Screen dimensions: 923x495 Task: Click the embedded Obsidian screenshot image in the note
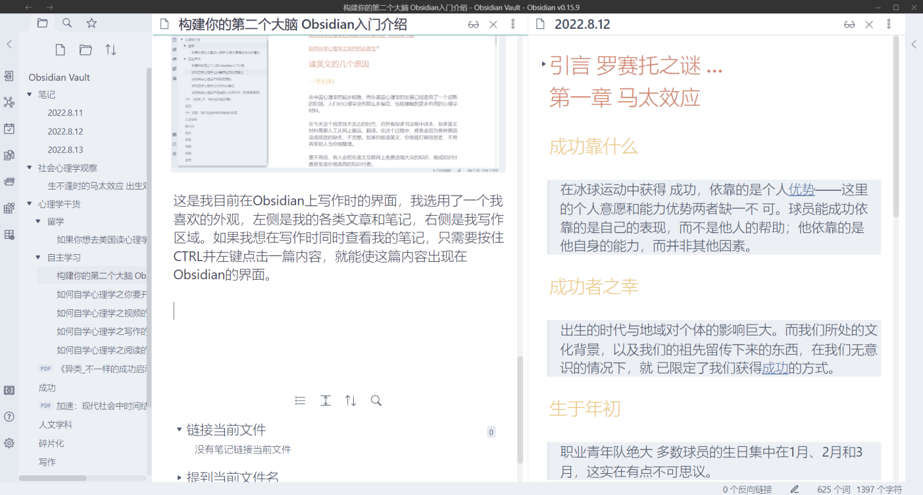[338, 104]
